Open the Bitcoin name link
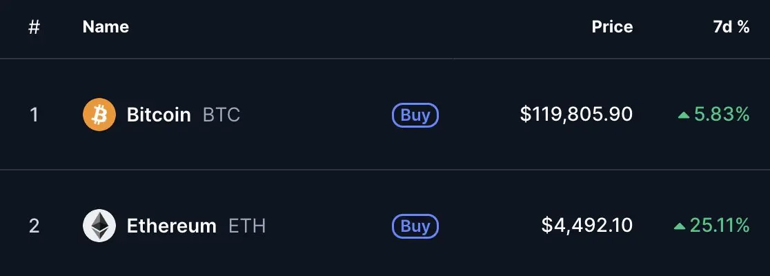Screen dimensions: 770x276 point(159,115)
